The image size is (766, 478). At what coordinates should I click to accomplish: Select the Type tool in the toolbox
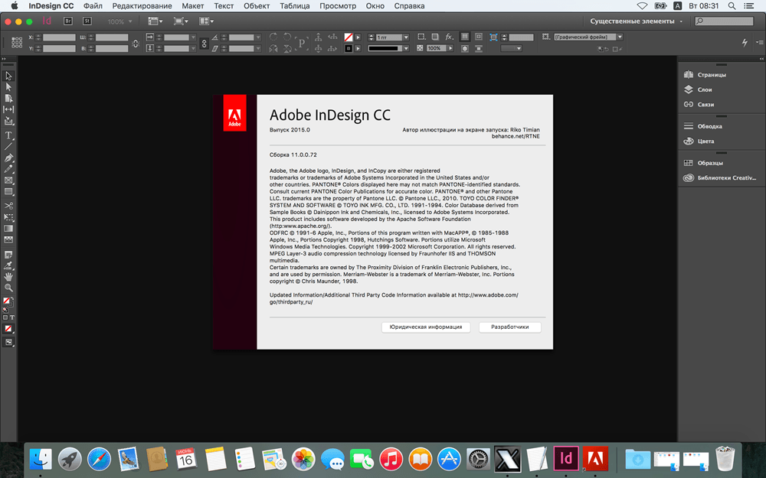pyautogui.click(x=8, y=135)
